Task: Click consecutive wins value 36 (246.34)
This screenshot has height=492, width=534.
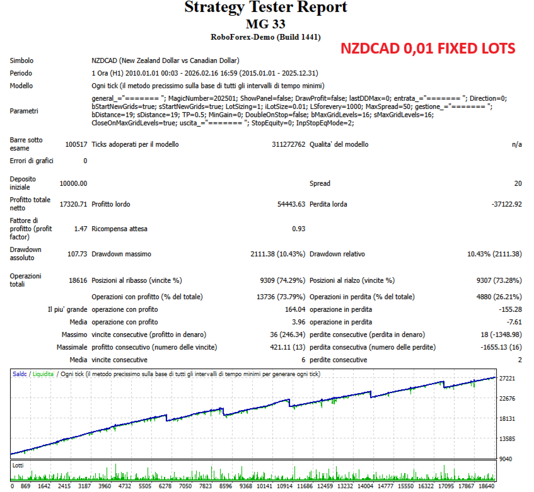Action: click(x=287, y=335)
